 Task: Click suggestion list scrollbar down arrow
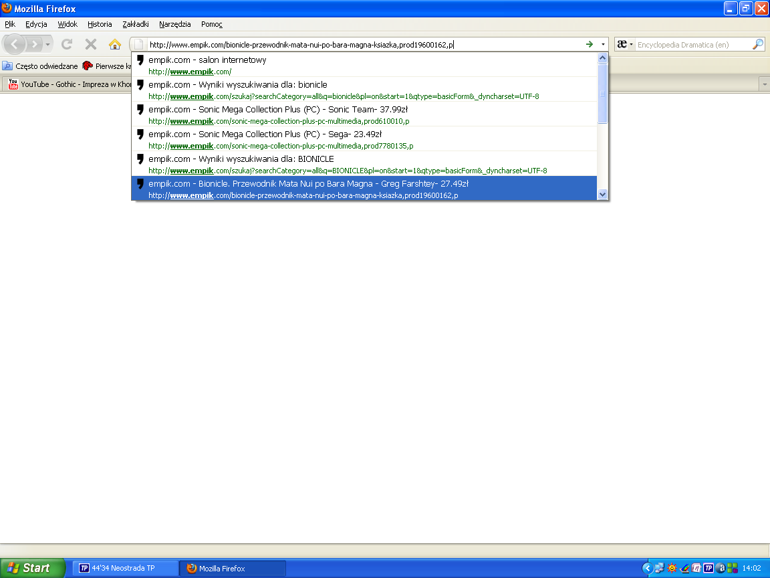[602, 194]
